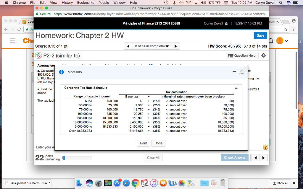
Task: Open Preview from the Dock
Action: coord(191,183)
